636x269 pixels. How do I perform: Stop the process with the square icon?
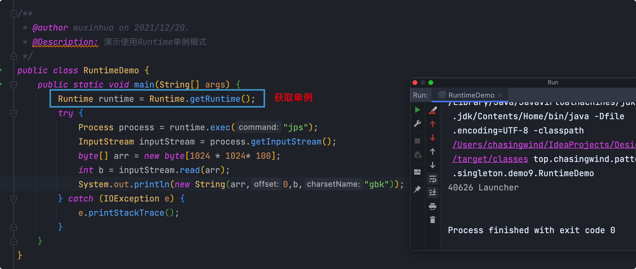click(417, 141)
